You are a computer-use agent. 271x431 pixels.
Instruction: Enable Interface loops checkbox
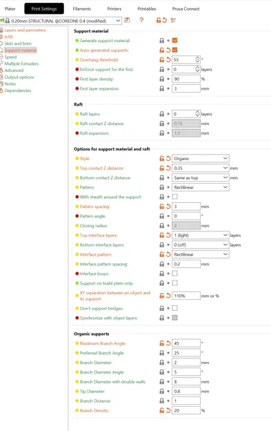(174, 274)
